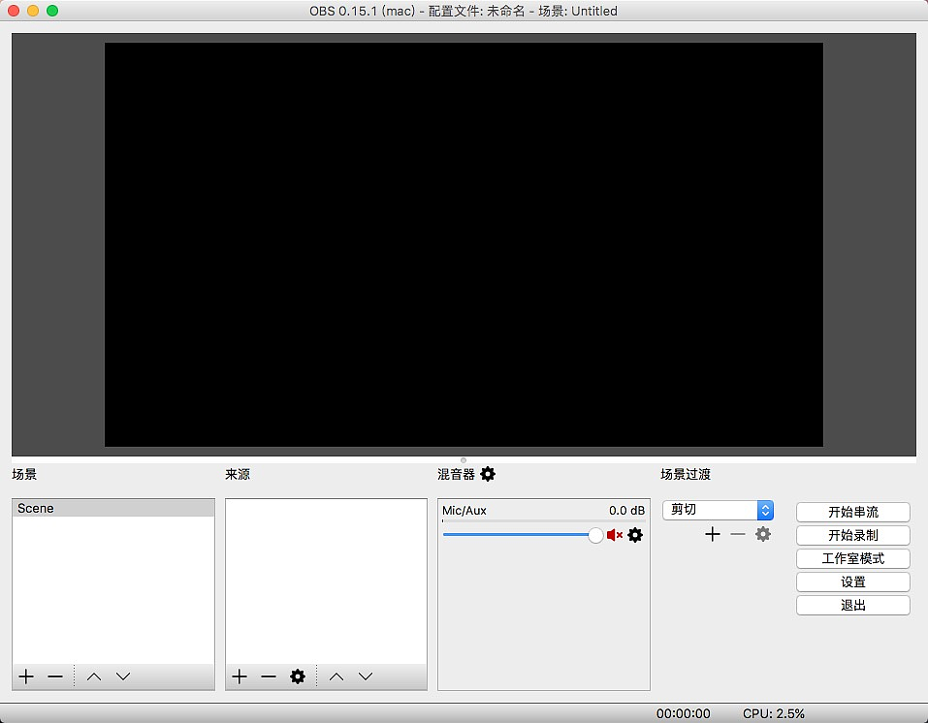Add a scene transition with plus icon

(x=713, y=534)
